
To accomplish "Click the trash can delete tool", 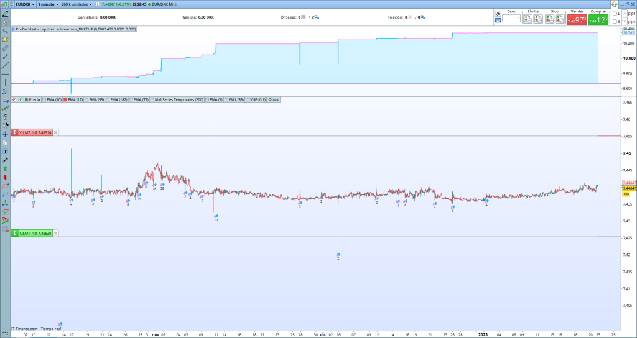I will (x=5, y=117).
